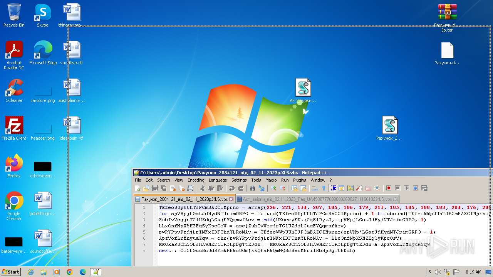Click line number 8 in the editor margin

pos(144,250)
